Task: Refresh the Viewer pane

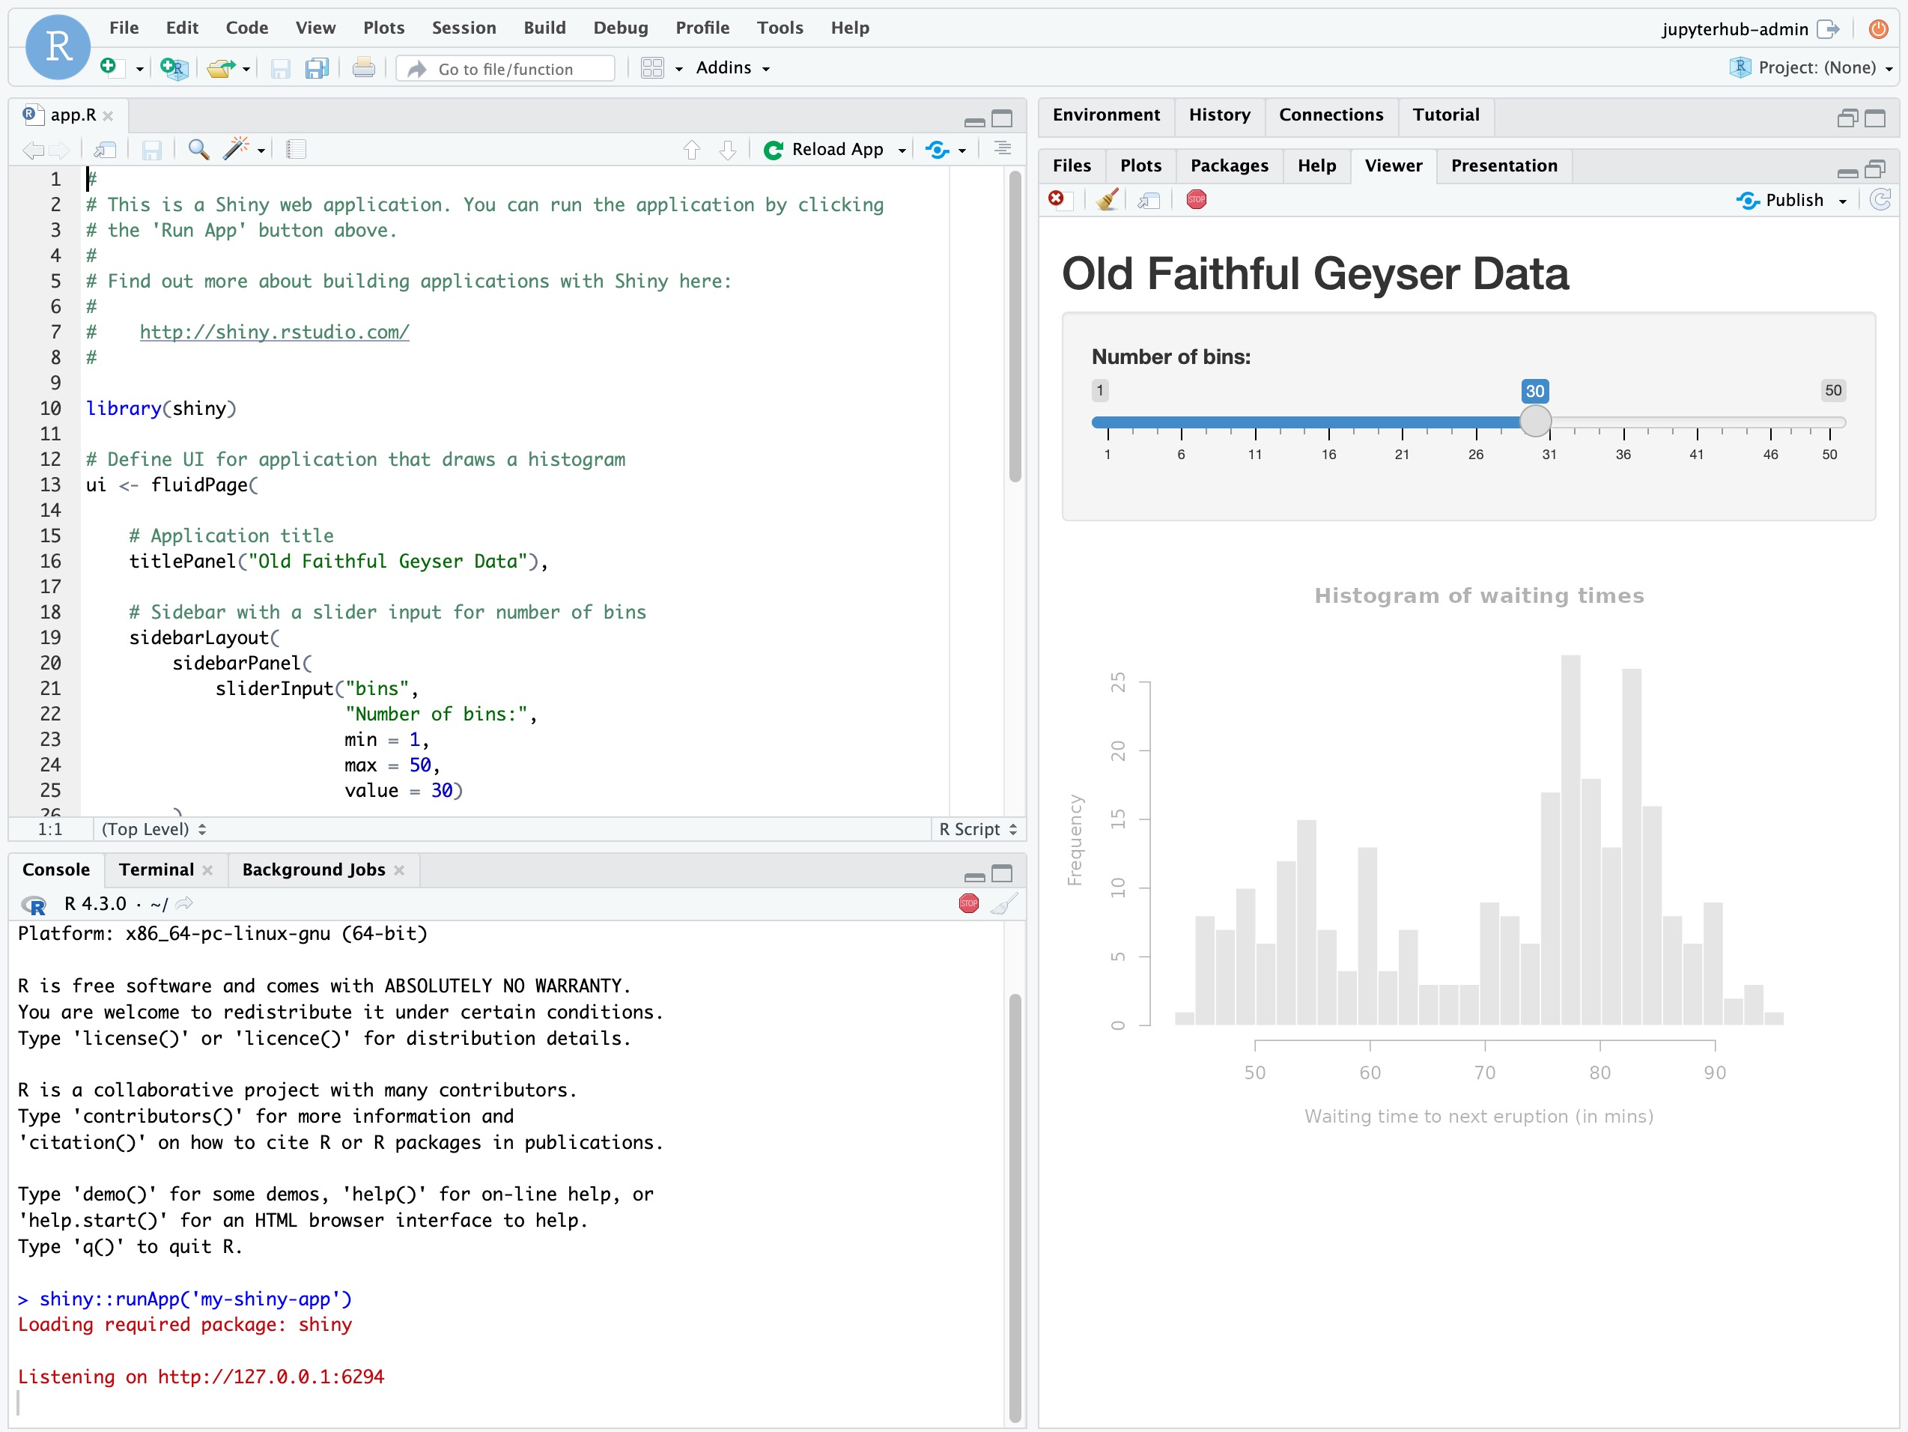Action: coord(1880,199)
